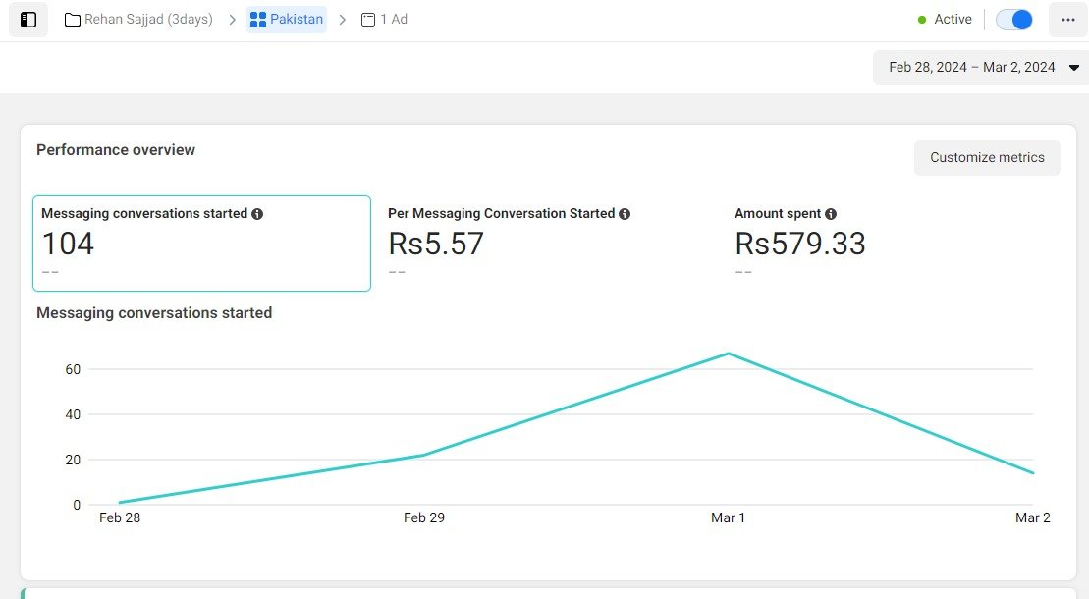Open the three-dot more options menu
Screen dimensions: 1089x599
pos(1067,20)
